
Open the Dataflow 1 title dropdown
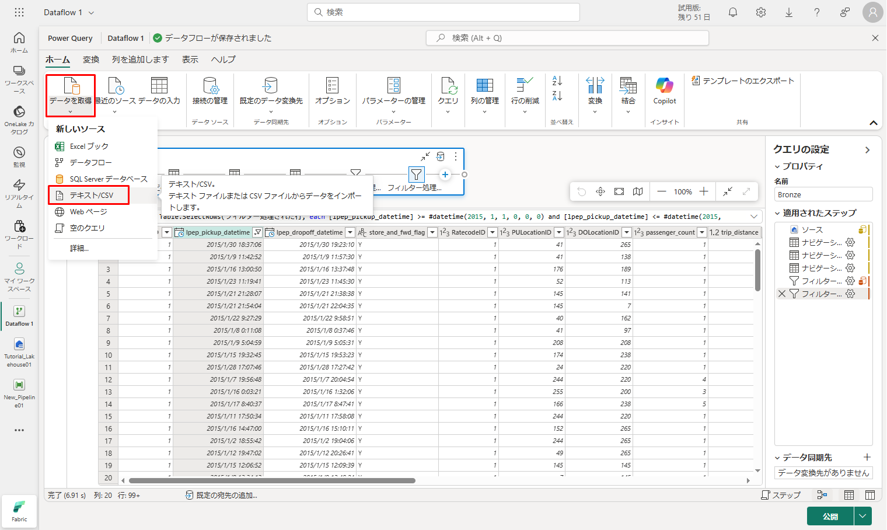click(92, 12)
